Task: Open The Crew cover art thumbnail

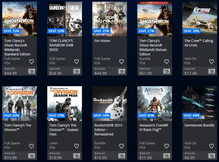Action: [x=200, y=19]
